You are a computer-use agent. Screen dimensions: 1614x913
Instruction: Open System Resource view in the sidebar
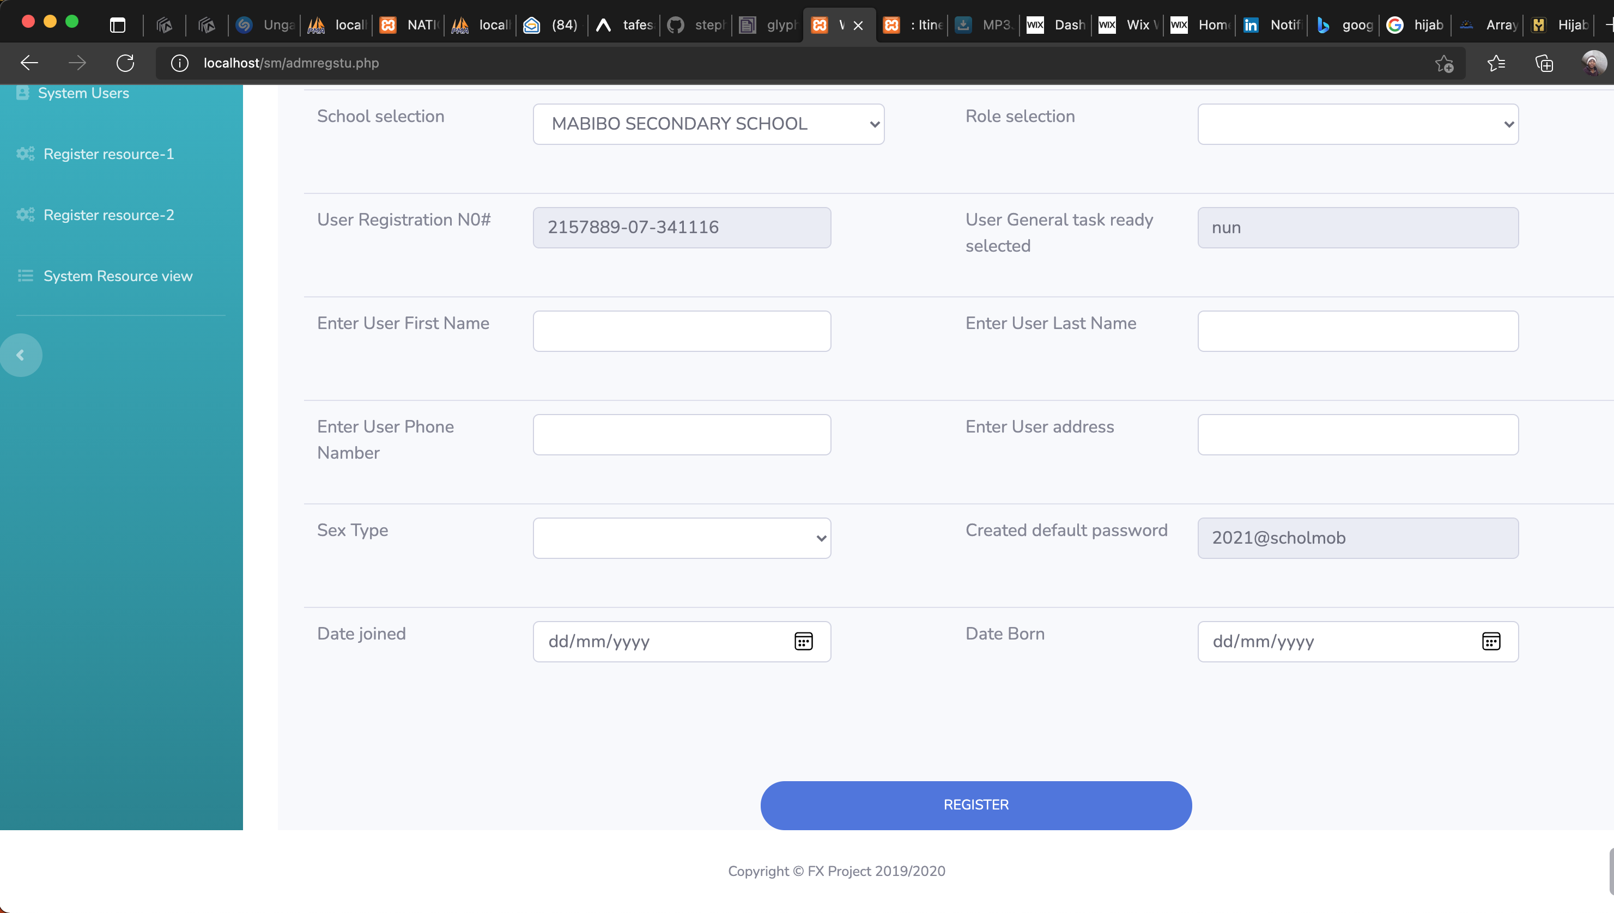tap(118, 276)
